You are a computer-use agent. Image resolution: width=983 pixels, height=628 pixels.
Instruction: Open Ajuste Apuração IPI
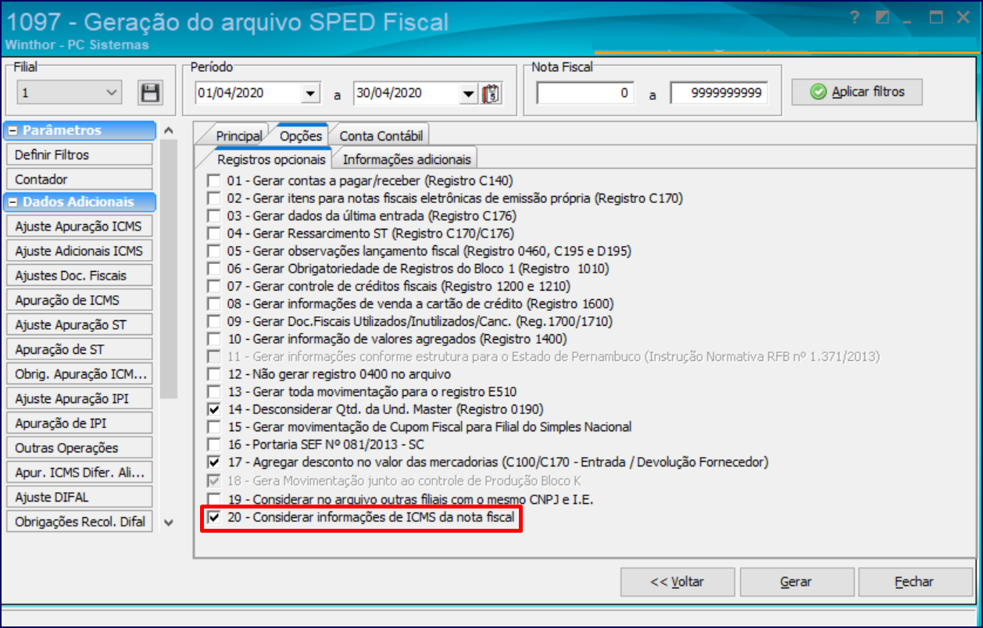pyautogui.click(x=79, y=398)
